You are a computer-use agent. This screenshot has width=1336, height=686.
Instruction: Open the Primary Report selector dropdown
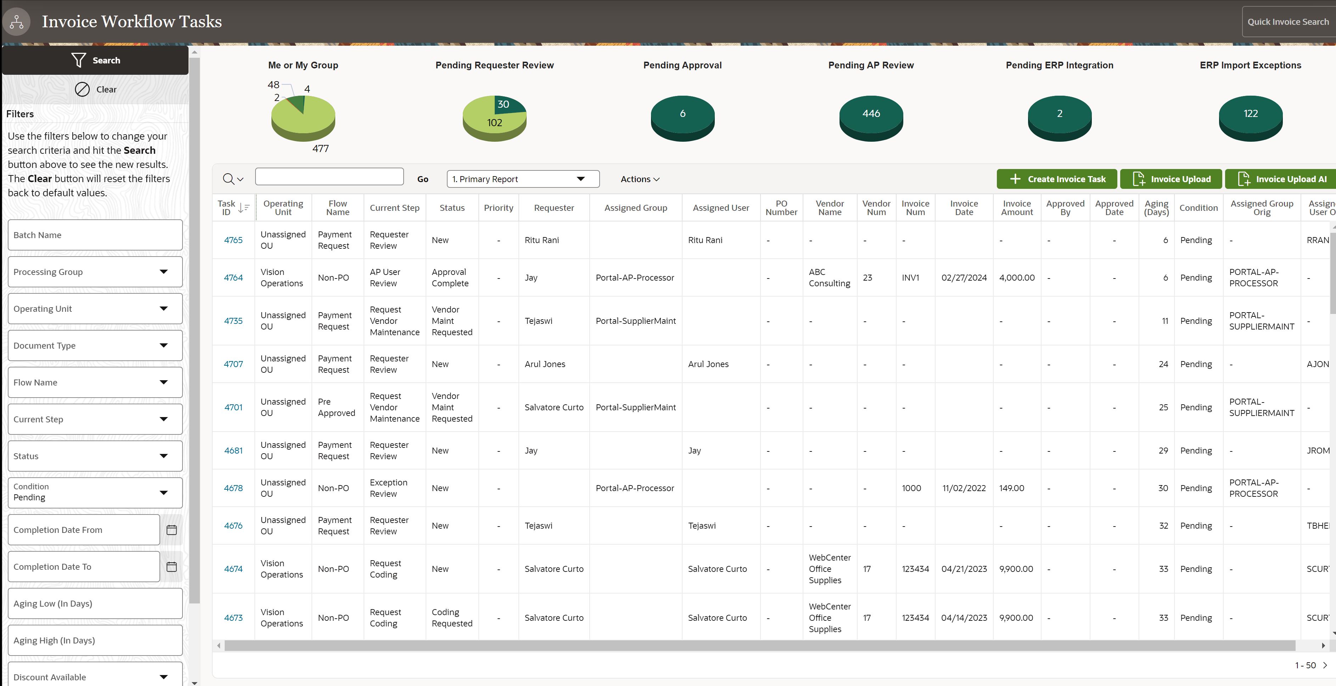coord(523,179)
